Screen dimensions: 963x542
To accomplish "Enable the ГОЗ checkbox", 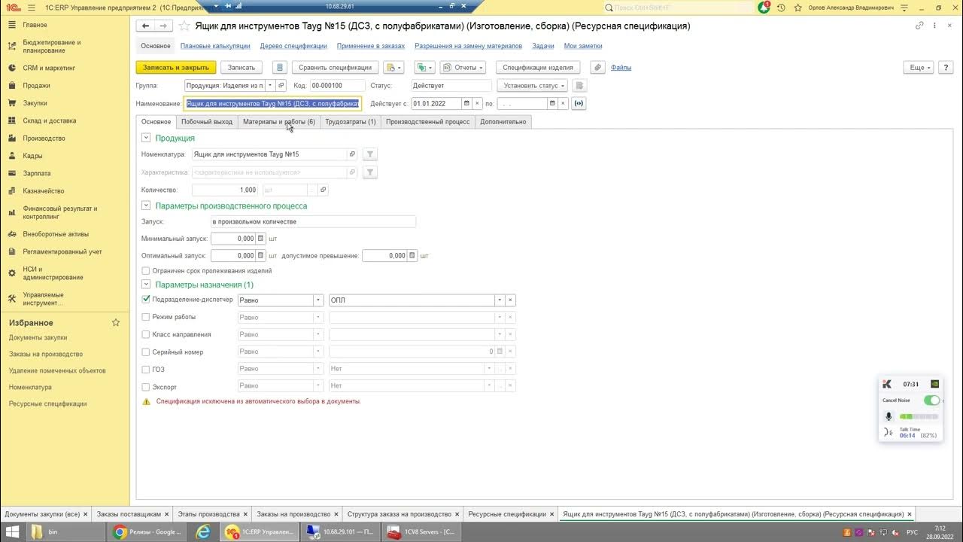I will [x=146, y=370].
